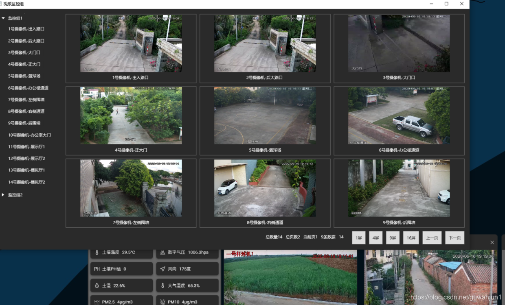Click the 当前页1 status text

310,237
